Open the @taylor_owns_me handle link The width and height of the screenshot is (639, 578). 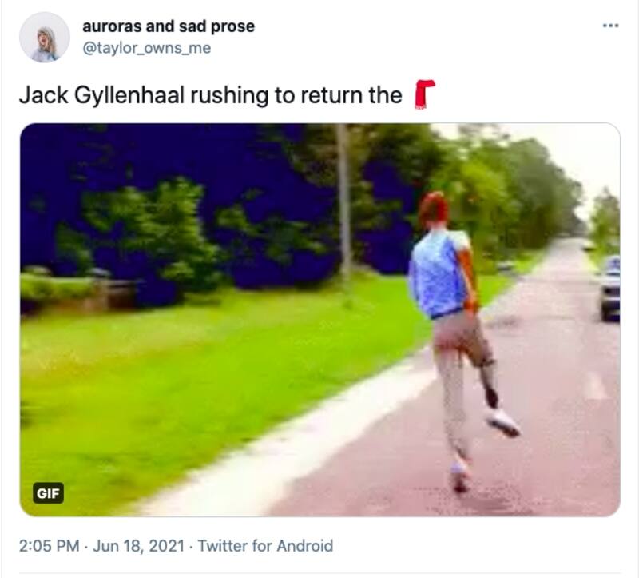[147, 48]
